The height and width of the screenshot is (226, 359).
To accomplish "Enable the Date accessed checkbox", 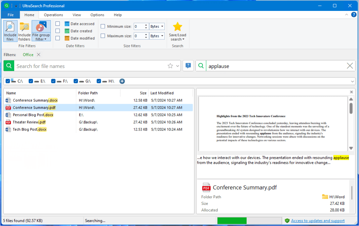I will tap(58, 24).
